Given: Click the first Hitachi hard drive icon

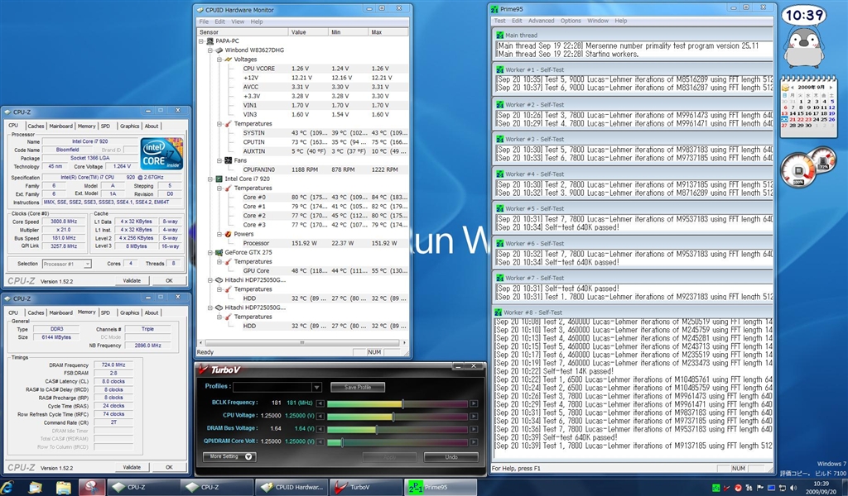Looking at the screenshot, I should tap(219, 280).
